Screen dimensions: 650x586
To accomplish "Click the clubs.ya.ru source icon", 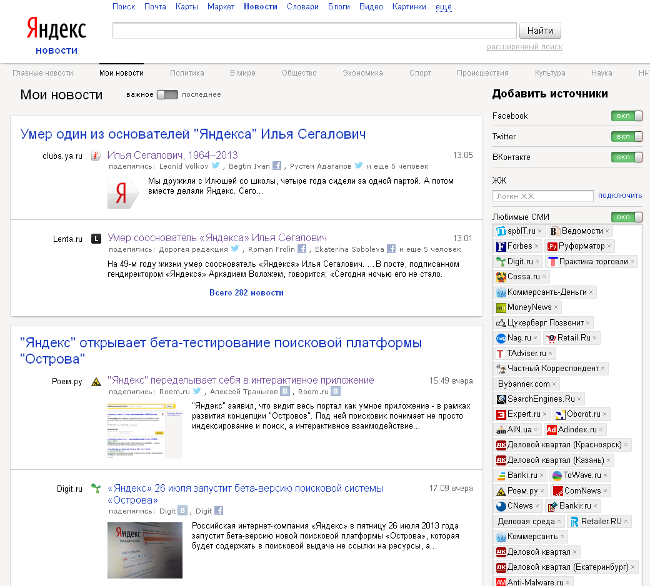I will coord(96,156).
